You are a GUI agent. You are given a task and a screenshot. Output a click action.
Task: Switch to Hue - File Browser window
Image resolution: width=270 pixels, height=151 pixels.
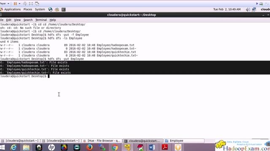click(x=102, y=141)
